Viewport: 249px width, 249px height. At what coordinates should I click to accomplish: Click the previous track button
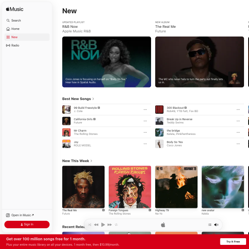pyautogui.click(x=96, y=225)
